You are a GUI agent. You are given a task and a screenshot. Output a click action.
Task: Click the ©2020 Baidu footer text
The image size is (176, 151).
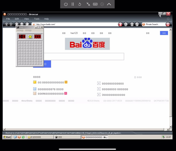pos(93,101)
